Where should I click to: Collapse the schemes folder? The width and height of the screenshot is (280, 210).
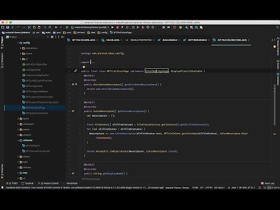pyautogui.click(x=18, y=141)
